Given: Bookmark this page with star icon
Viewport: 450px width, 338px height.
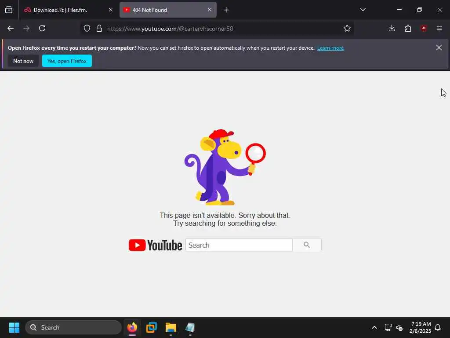Looking at the screenshot, I should [347, 28].
